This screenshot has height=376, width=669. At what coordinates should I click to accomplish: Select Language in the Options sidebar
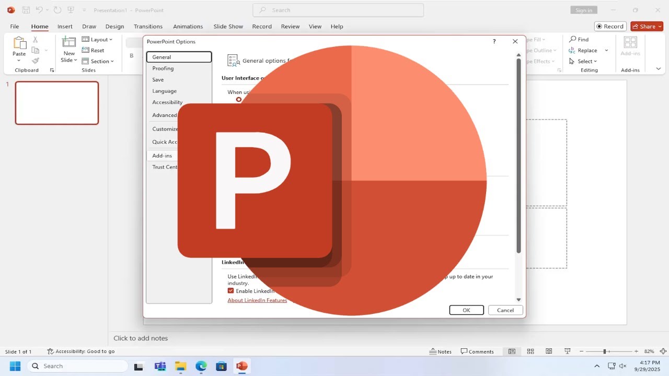[179, 91]
